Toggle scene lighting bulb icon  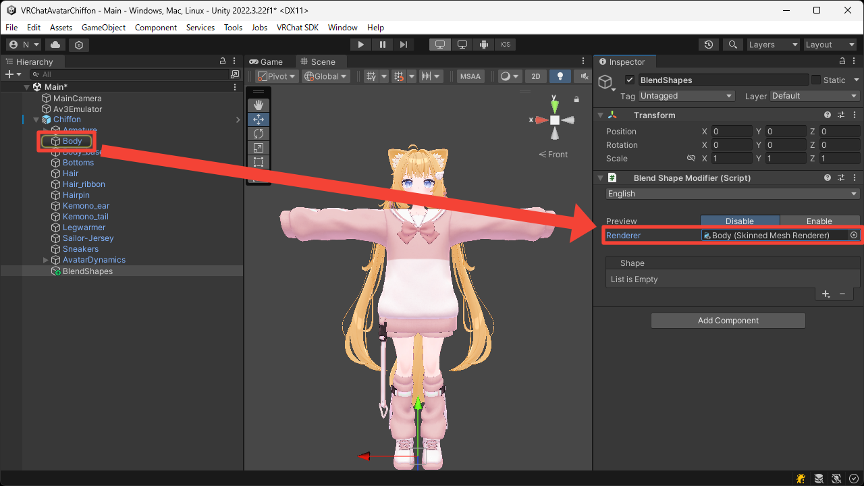[x=560, y=76]
